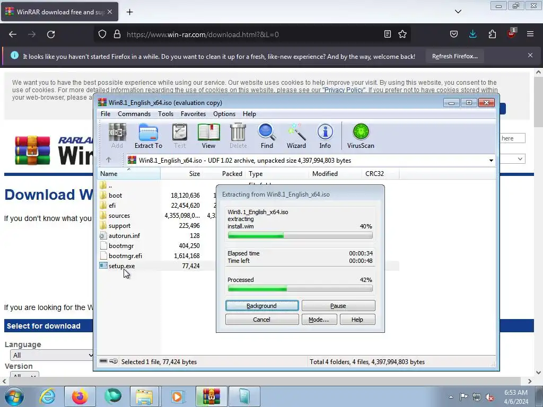Close the WinRAR download tab
This screenshot has height=407, width=543.
(110, 12)
